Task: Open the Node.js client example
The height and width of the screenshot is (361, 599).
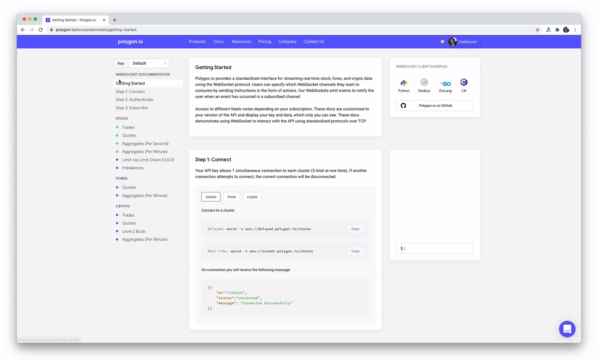Action: pyautogui.click(x=424, y=86)
